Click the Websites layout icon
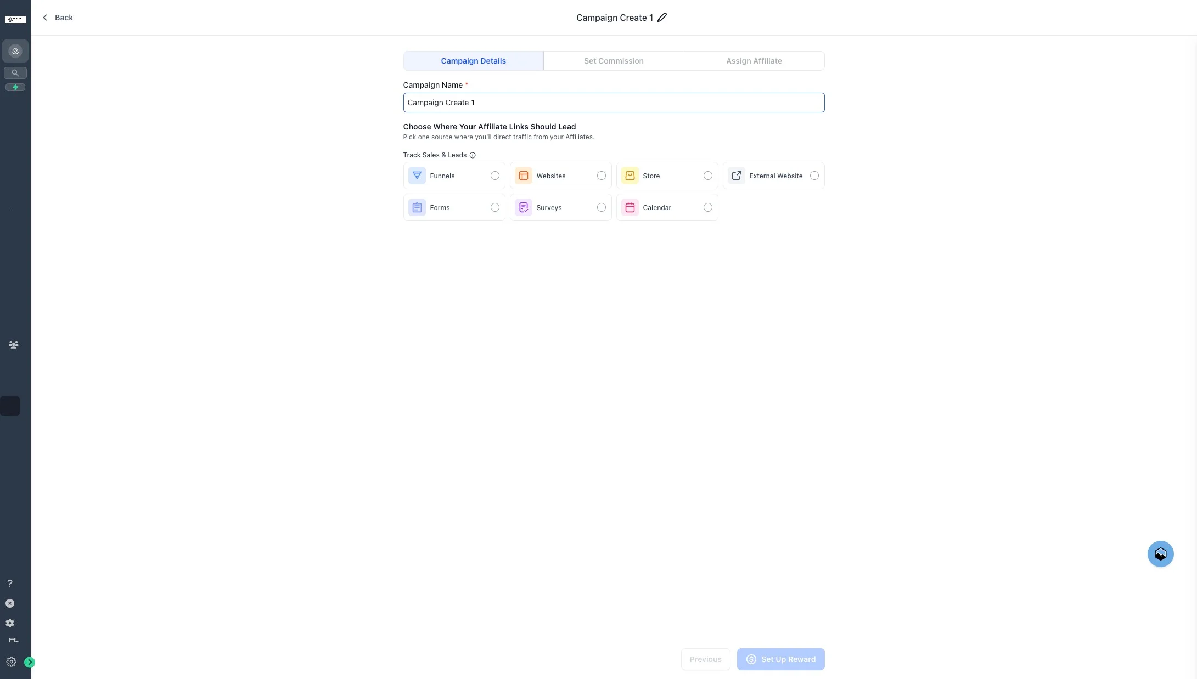This screenshot has height=679, width=1197. (x=524, y=176)
